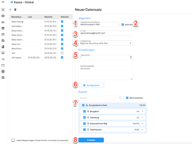Expand the Küssnacht am Rigi row

pyautogui.click(x=142, y=124)
